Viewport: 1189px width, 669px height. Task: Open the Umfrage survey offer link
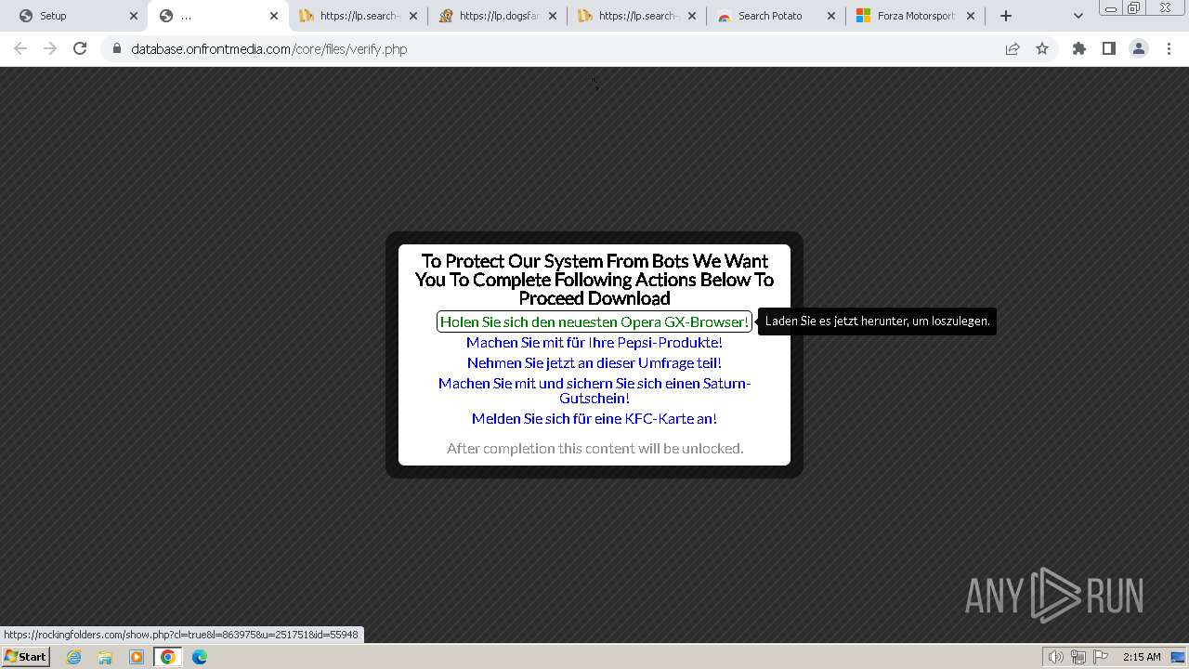(594, 362)
